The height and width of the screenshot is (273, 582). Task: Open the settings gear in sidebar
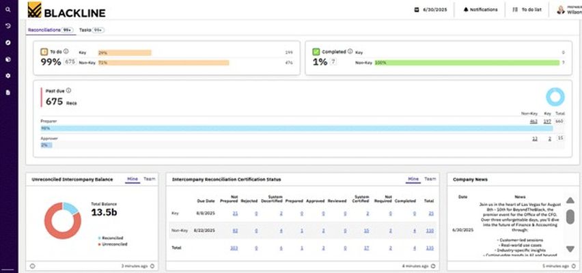8,75
